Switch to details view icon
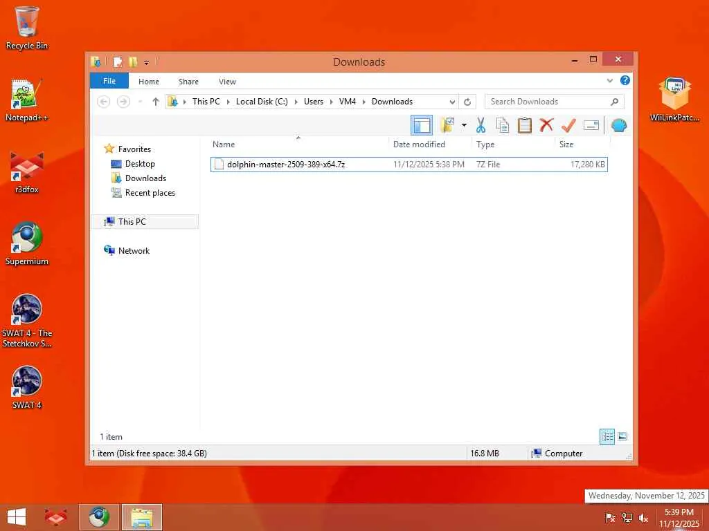Viewport: 709px width, 531px height. [x=607, y=437]
